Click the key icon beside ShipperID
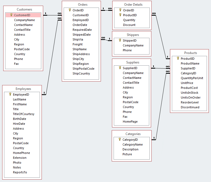The image size is (211, 182). coord(120,41)
